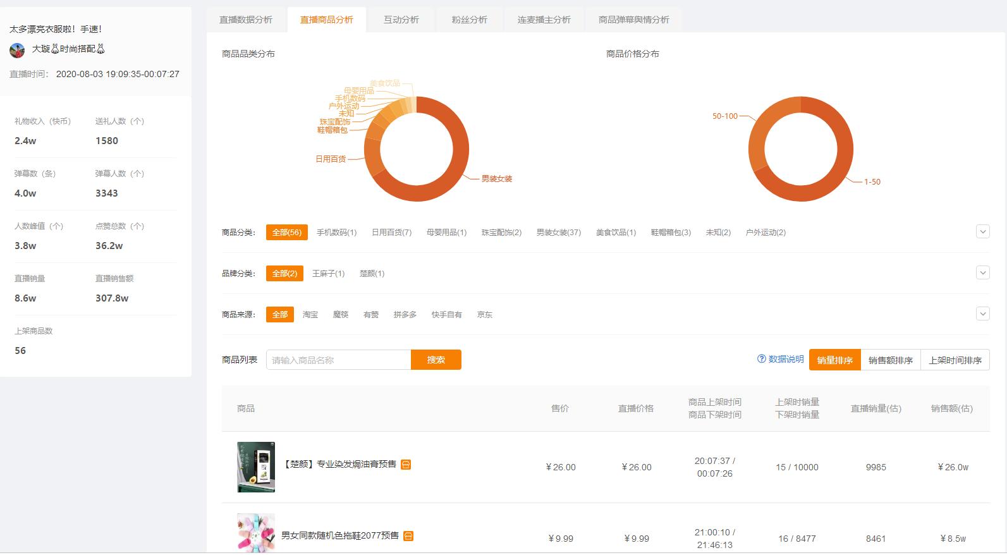Click the 数据说明 link
The image size is (1007, 555).
tap(786, 359)
